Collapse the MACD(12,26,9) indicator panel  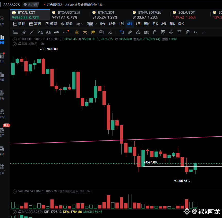click(x=15, y=212)
